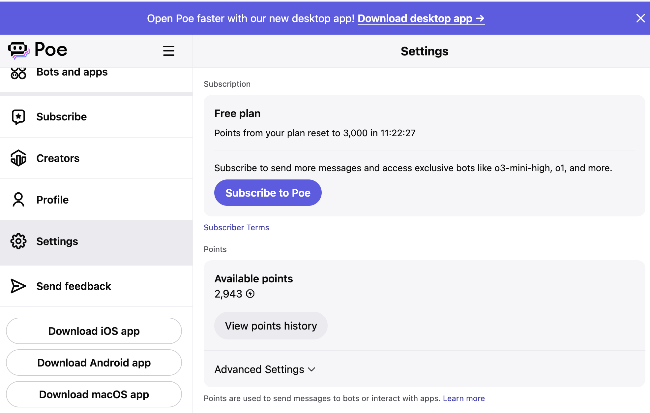
Task: Open the Profile menu item
Action: [53, 200]
